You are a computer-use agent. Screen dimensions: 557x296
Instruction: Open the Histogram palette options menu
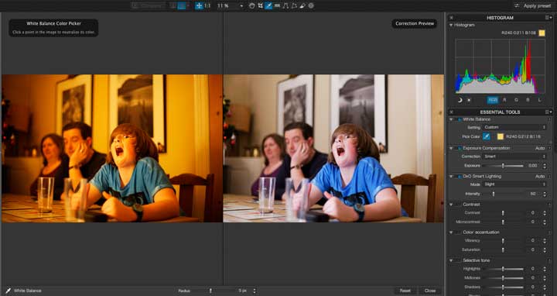point(548,17)
